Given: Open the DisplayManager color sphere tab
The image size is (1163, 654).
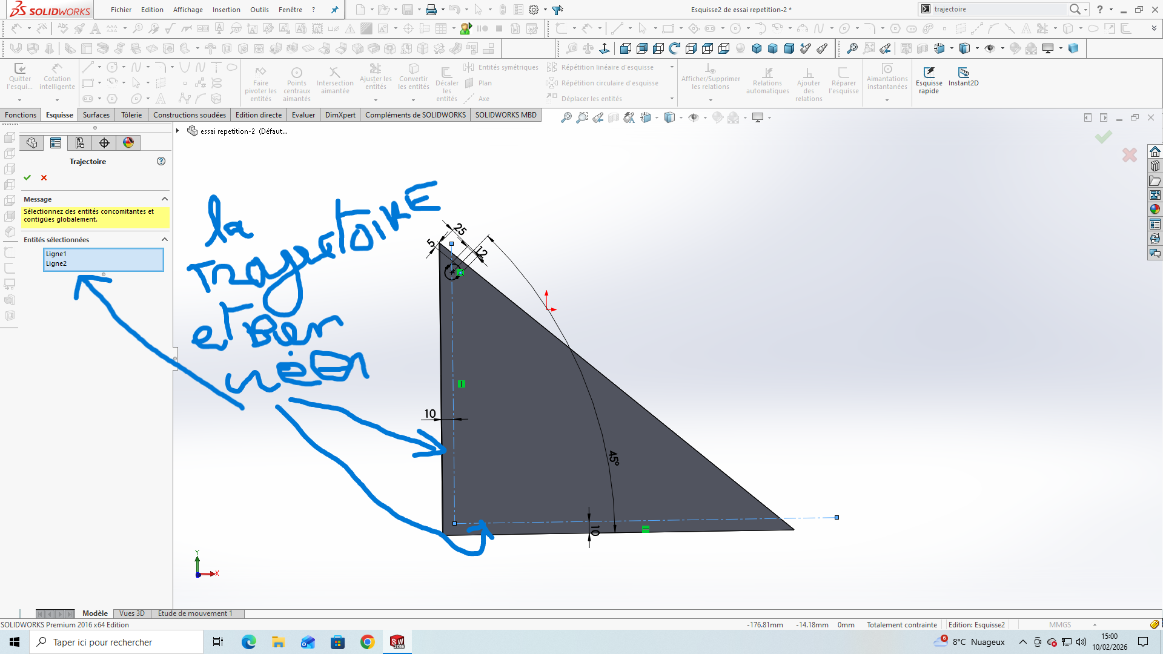Looking at the screenshot, I should pyautogui.click(x=128, y=143).
